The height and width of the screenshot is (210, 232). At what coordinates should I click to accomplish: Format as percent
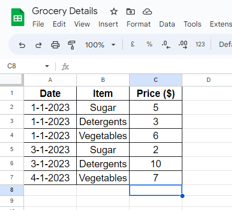click(149, 44)
